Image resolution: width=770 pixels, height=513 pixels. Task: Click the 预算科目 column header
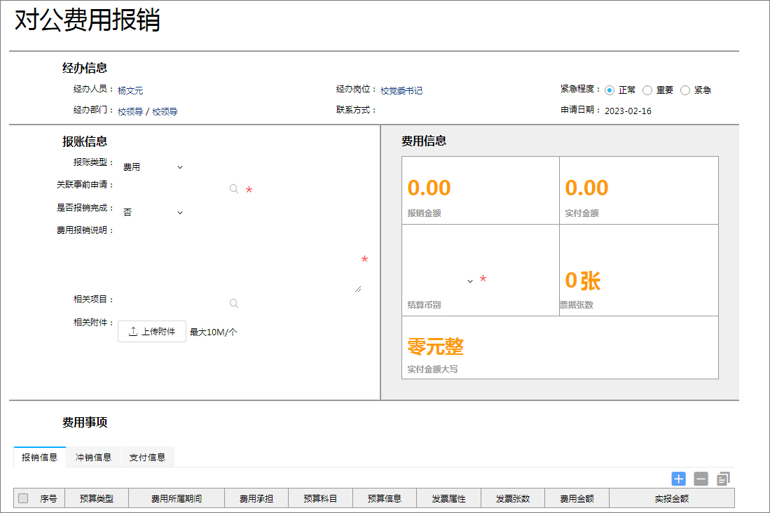point(320,498)
